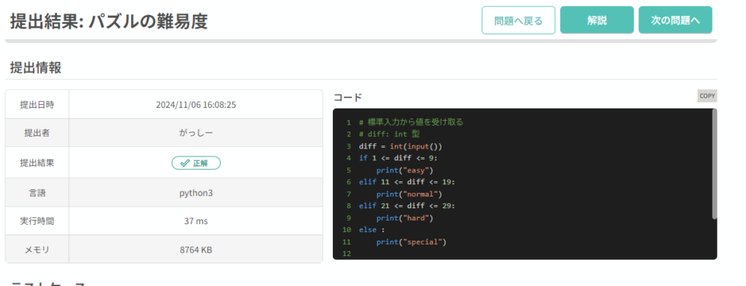
Task: Copy the code with the COPY button
Action: 707,96
